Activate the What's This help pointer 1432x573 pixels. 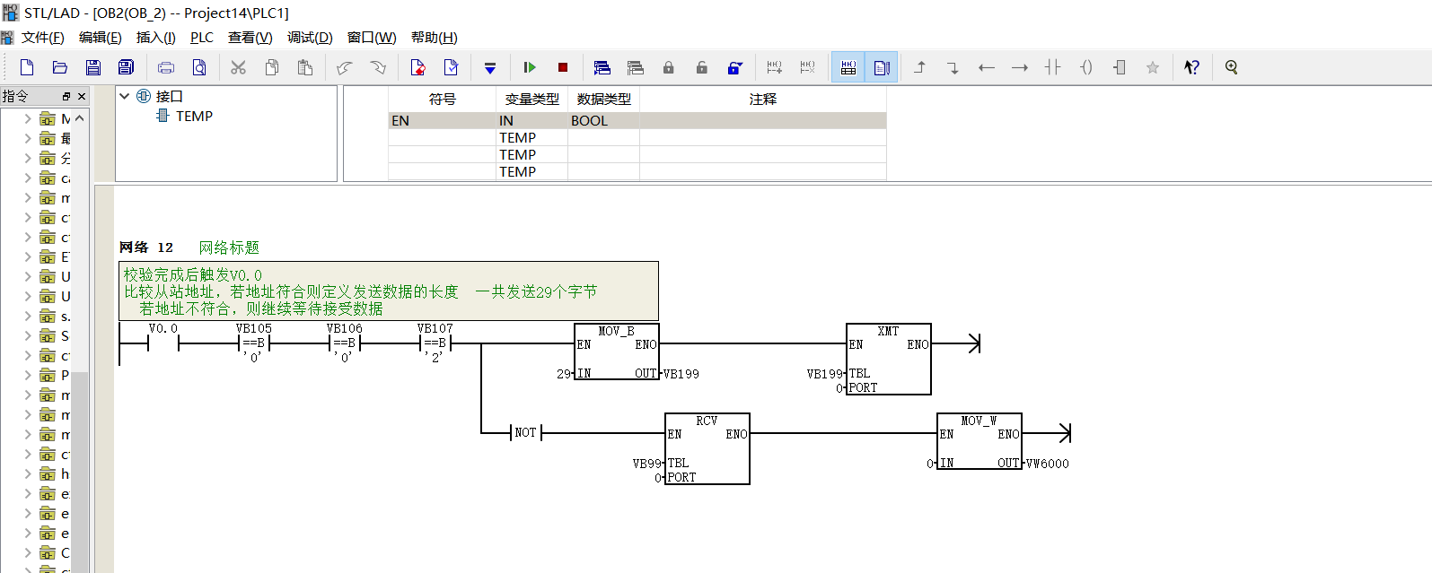1192,67
